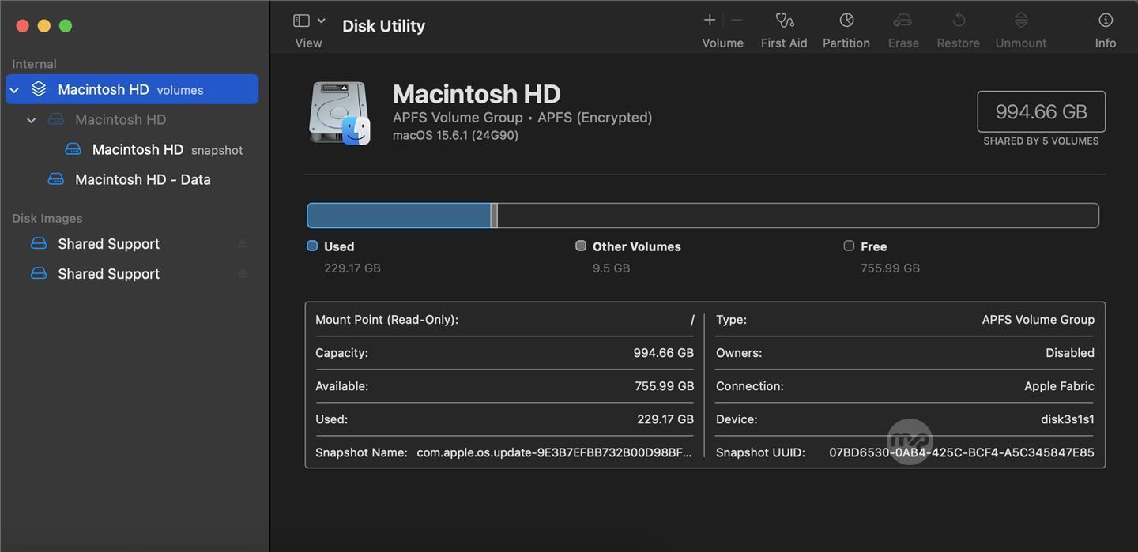Select the Macintosh HD volumes row
This screenshot has width=1138, height=552.
(x=132, y=89)
